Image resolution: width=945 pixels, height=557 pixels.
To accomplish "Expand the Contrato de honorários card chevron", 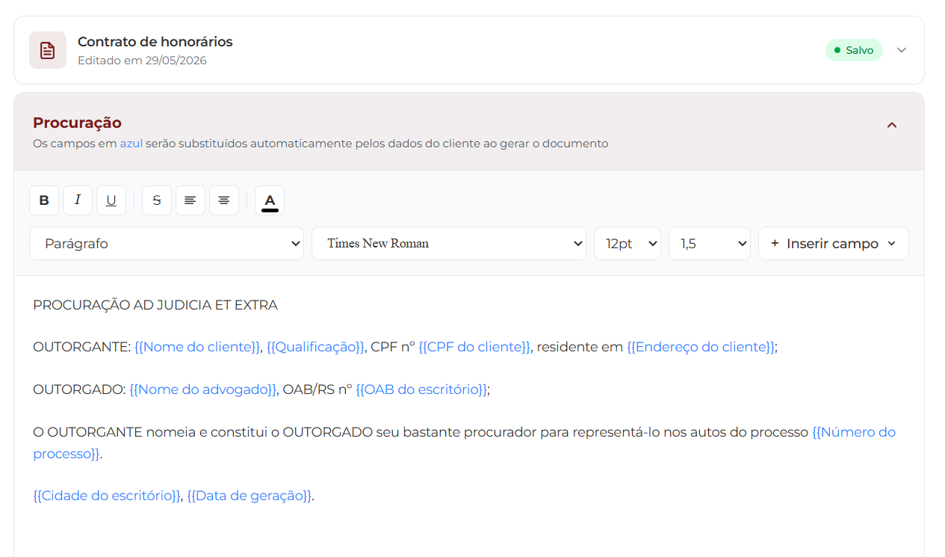I will coord(902,50).
